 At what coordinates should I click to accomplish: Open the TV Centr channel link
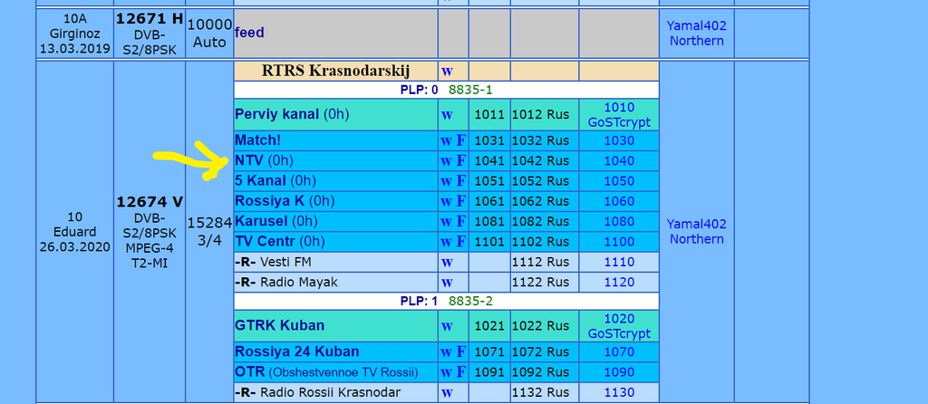pyautogui.click(x=265, y=241)
